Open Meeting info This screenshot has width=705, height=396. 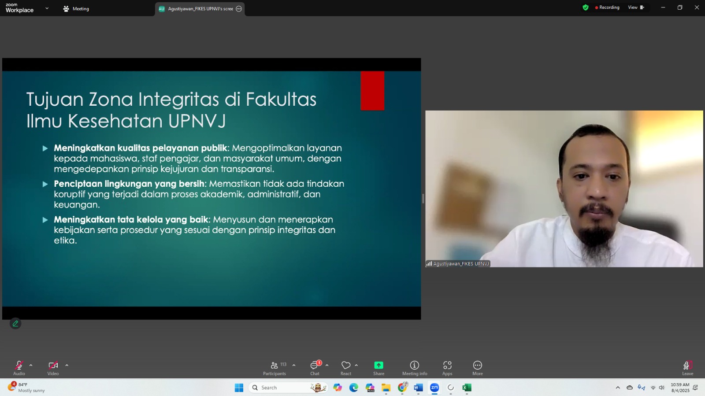click(414, 368)
